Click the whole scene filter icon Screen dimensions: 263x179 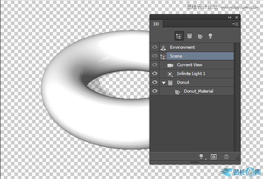pos(178,36)
